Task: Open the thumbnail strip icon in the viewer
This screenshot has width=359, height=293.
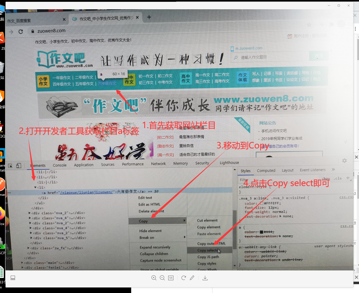Action: click(x=13, y=278)
